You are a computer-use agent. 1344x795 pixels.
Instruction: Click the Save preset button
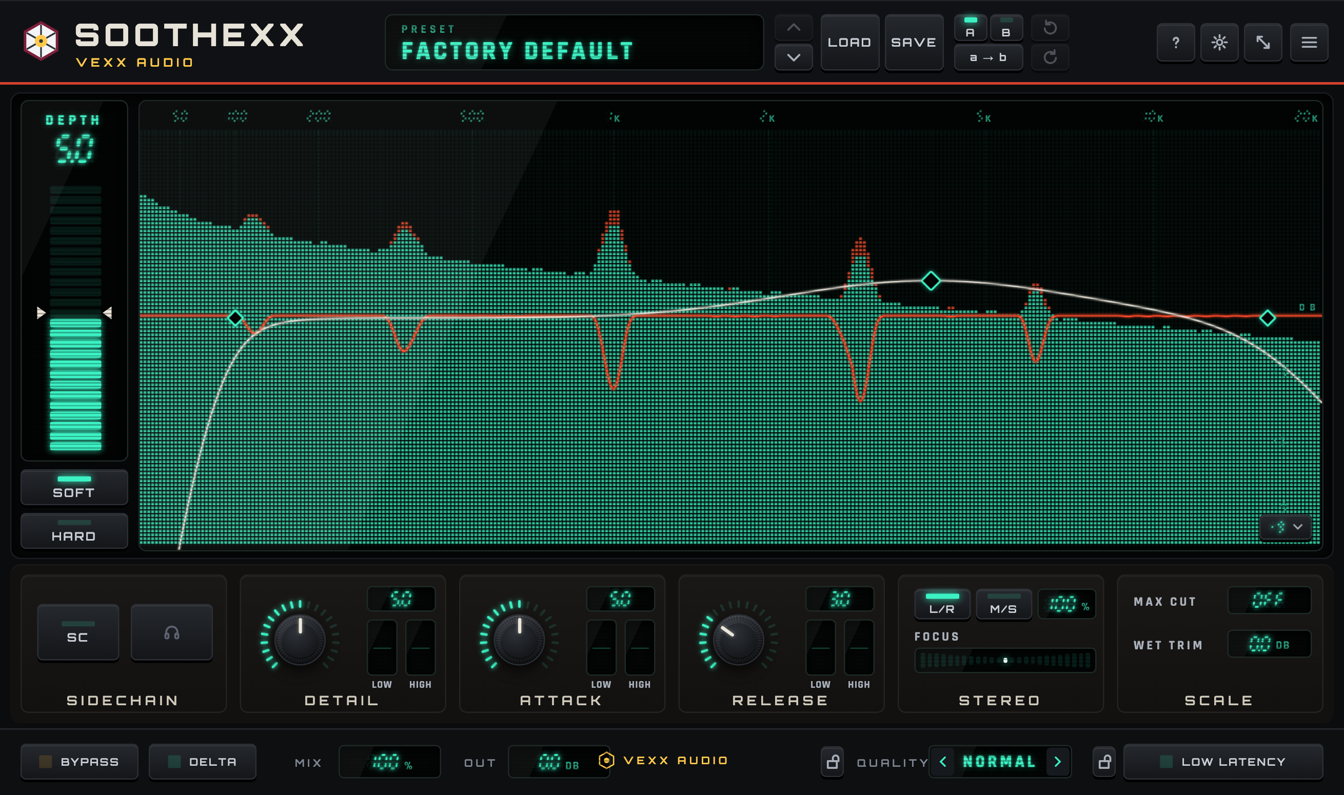[914, 43]
